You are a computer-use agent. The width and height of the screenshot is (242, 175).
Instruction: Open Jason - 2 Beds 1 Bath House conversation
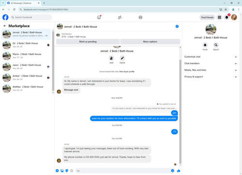point(26,67)
